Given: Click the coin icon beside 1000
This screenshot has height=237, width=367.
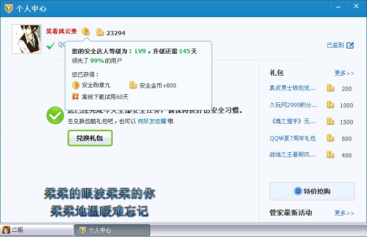Looking at the screenshot, I should point(330,105).
